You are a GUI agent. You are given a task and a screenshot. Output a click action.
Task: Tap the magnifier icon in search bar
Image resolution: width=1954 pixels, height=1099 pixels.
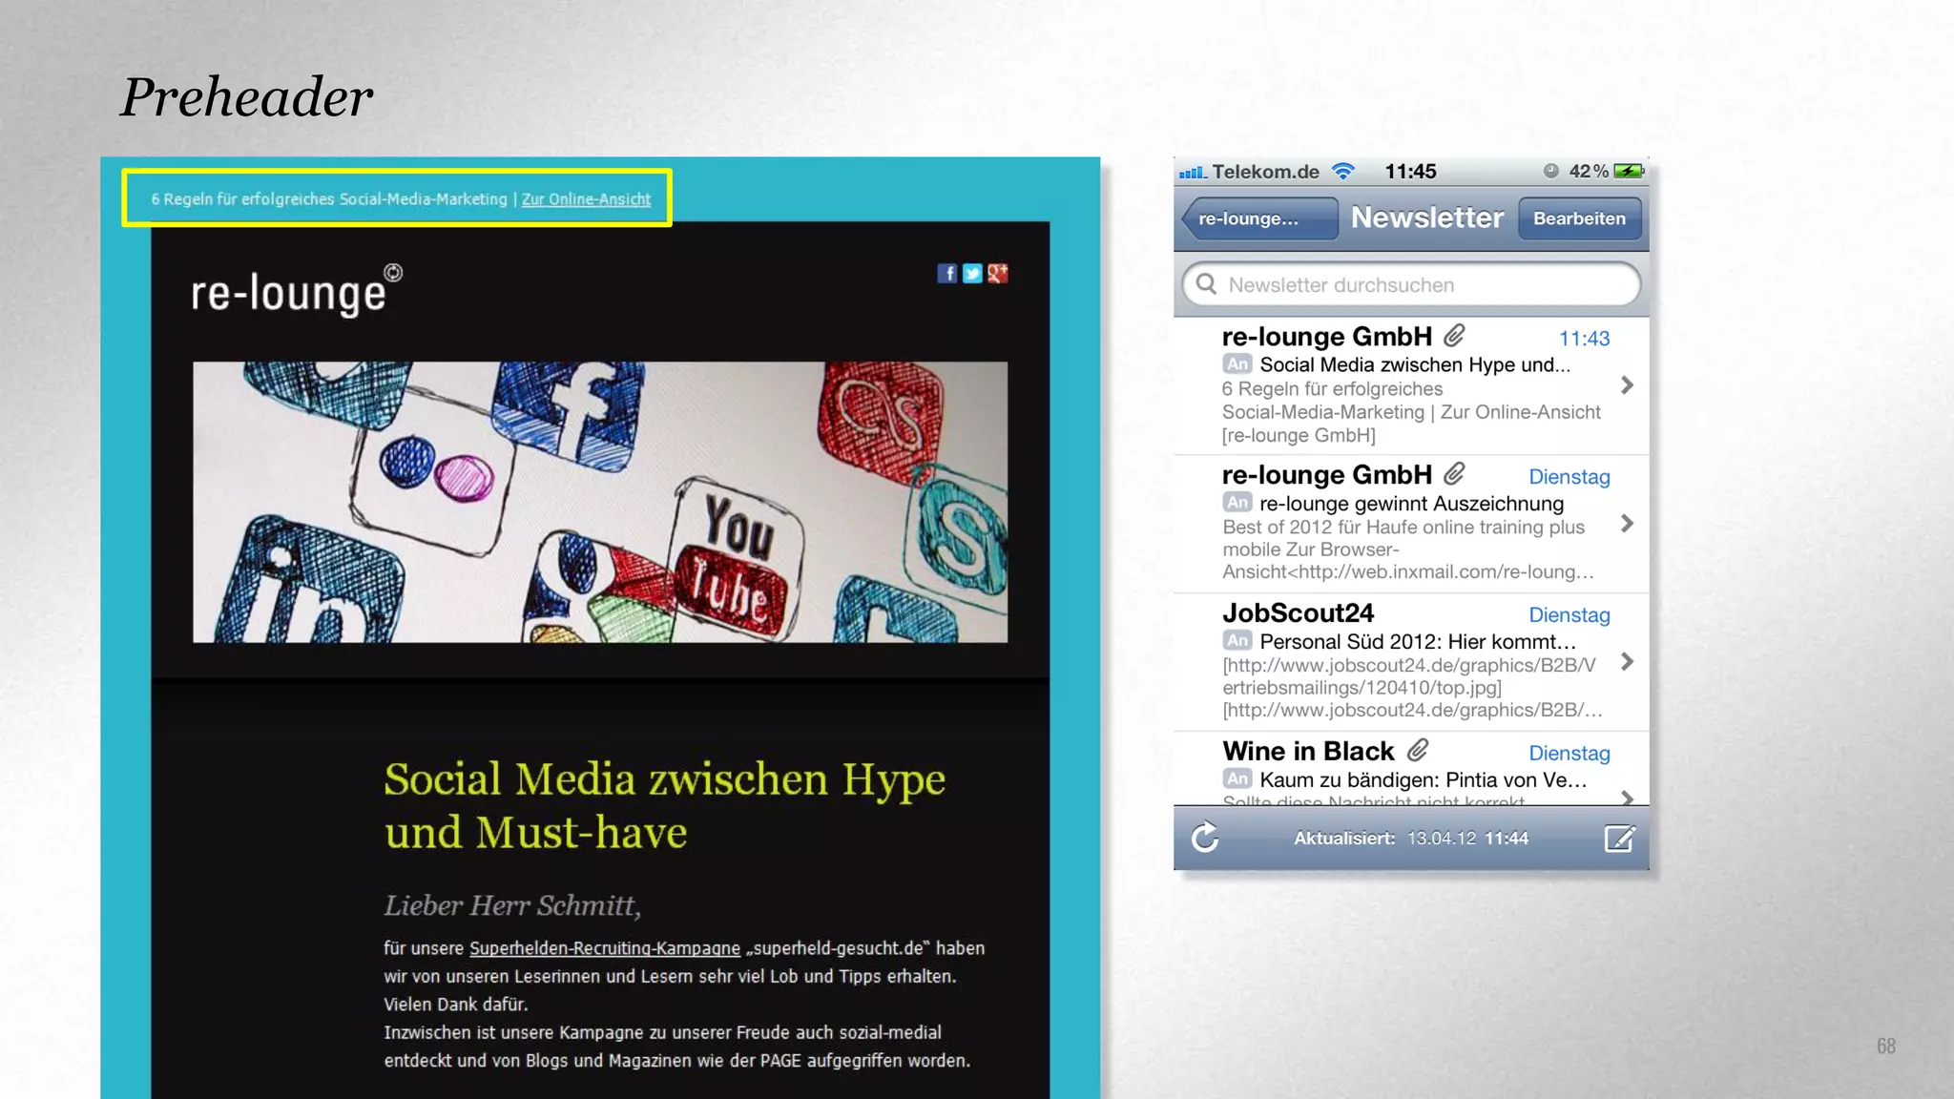coord(1207,284)
